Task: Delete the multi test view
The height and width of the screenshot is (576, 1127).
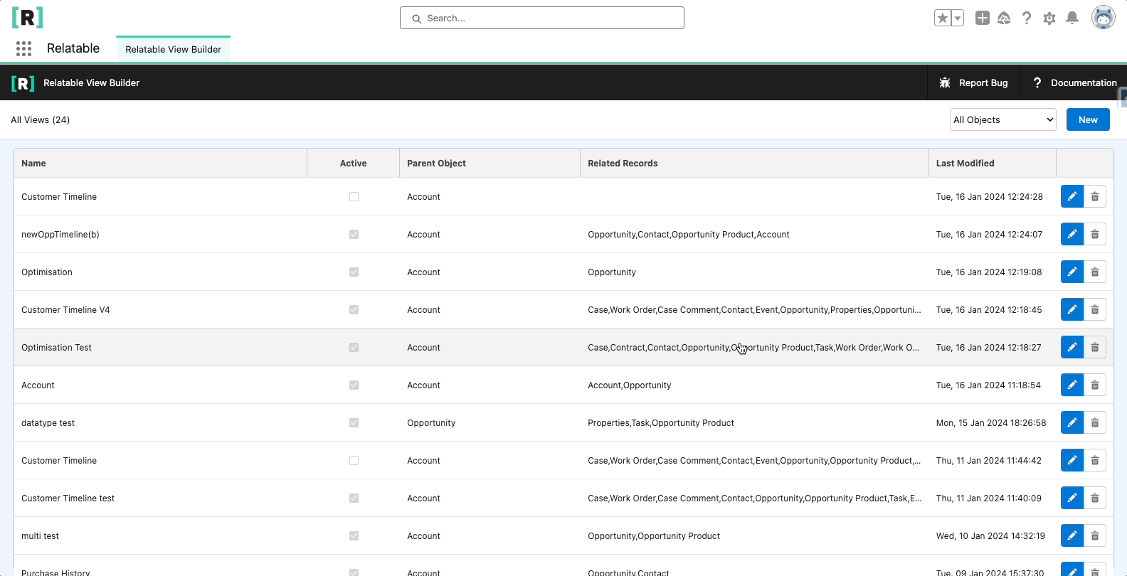Action: (1095, 535)
